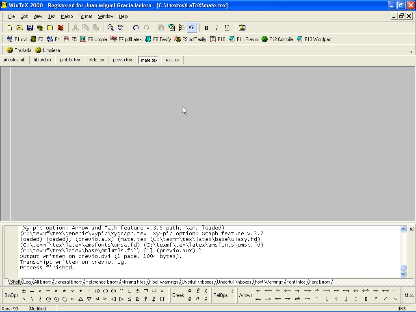Insert the Greek alpha symbol
This screenshot has height=312, width=416.
coord(190,291)
